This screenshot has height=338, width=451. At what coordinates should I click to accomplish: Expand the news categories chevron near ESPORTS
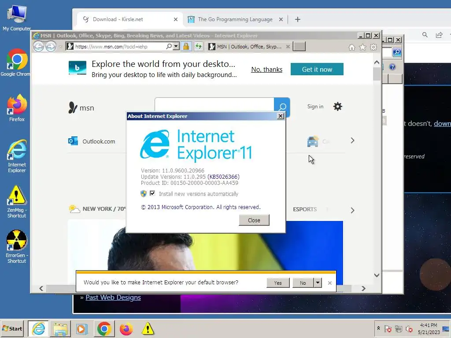[x=353, y=210]
